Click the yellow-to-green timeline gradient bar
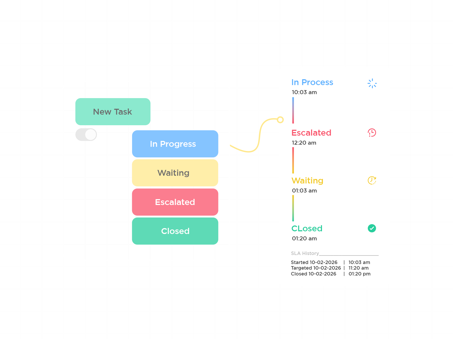This screenshot has height=339, width=453. coord(293,208)
